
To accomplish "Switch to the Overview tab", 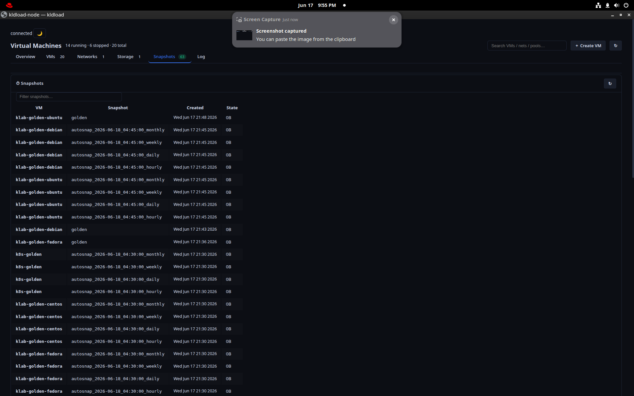I will point(25,57).
